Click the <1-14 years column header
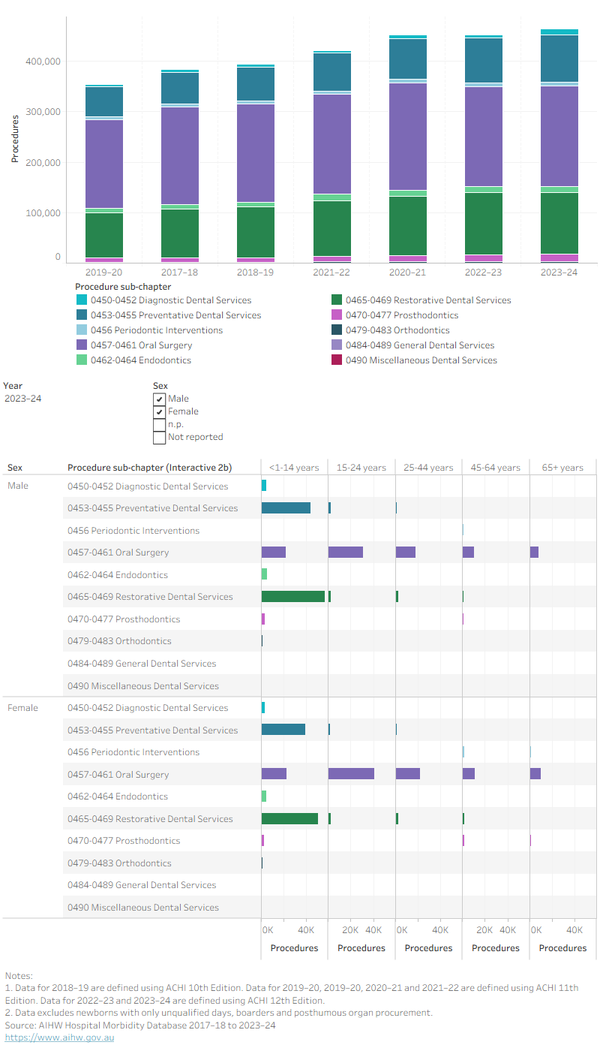The image size is (600, 1051). tap(294, 467)
